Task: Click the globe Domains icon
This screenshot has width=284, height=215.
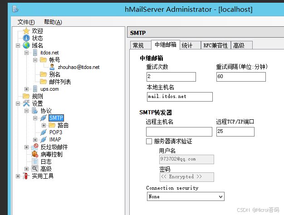Action: tap(26, 45)
